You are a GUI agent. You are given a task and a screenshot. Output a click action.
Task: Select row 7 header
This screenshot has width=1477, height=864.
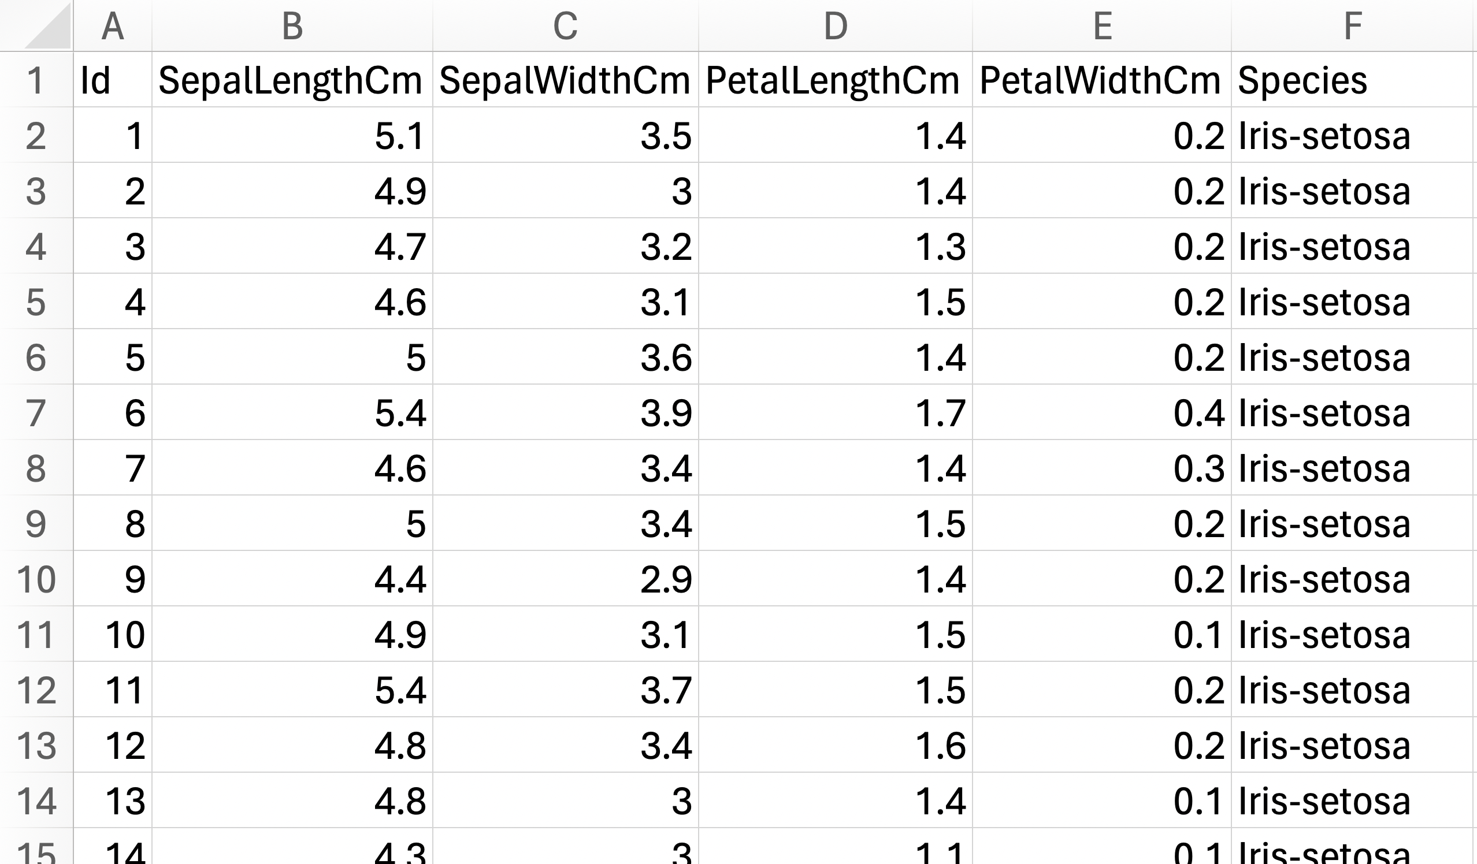pyautogui.click(x=36, y=412)
